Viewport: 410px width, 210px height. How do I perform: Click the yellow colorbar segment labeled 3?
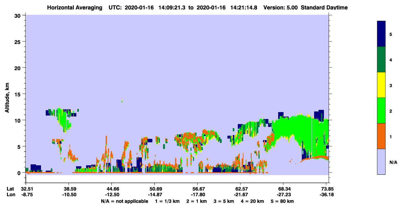pos(381,85)
